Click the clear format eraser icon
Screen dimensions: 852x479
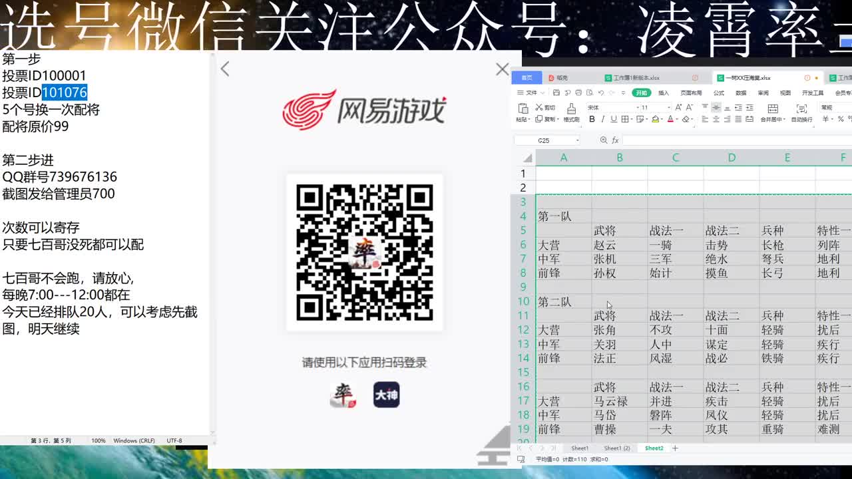[x=686, y=119]
